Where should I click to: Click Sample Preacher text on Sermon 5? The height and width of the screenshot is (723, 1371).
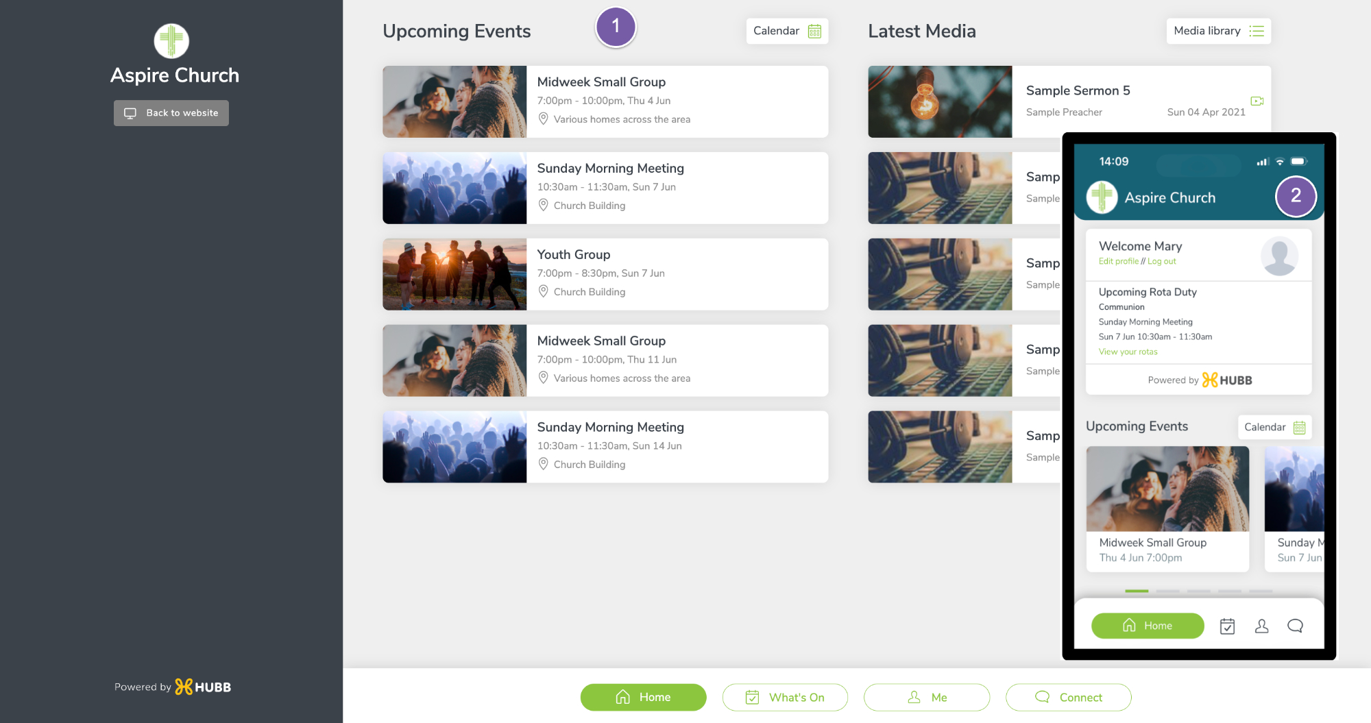point(1064,112)
